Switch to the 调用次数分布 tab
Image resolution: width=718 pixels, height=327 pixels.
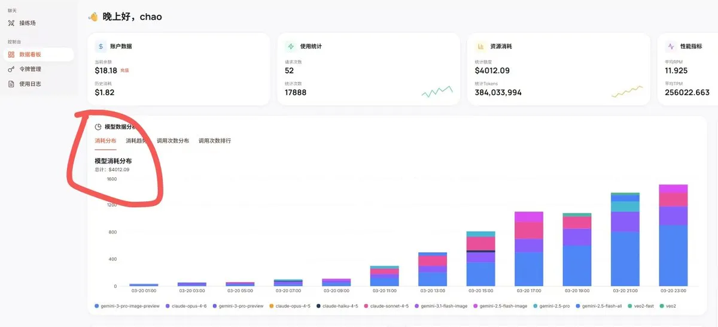(x=173, y=141)
